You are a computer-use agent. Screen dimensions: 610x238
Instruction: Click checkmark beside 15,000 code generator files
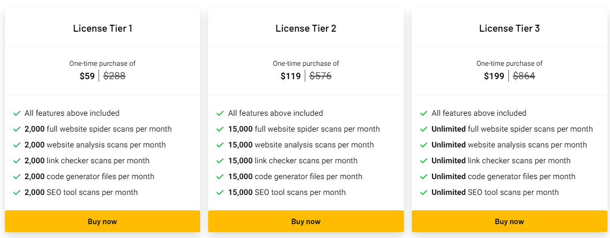coord(220,177)
